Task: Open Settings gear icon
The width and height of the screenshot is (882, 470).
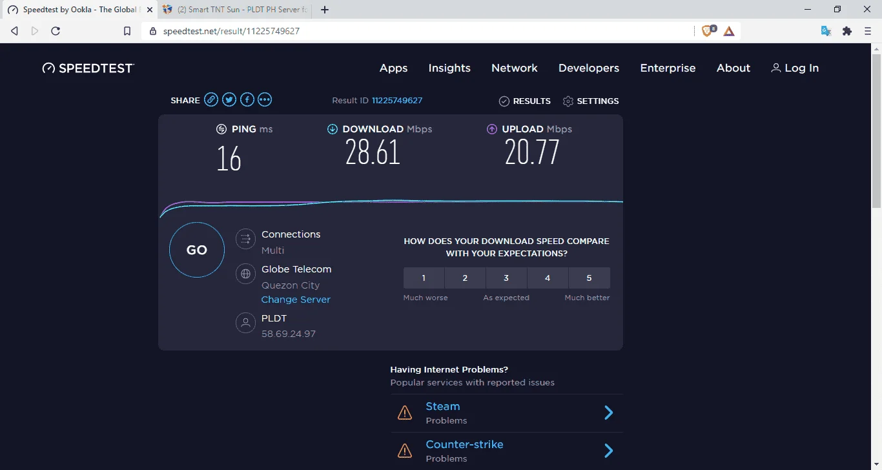Action: pyautogui.click(x=568, y=101)
